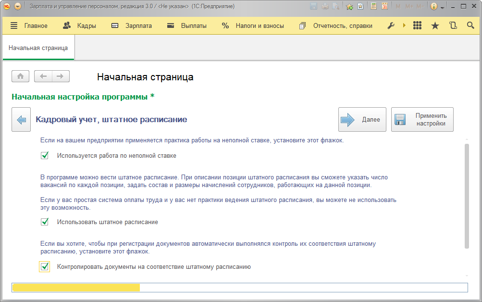
Task: Open the wrench administration section
Action: coord(391,25)
